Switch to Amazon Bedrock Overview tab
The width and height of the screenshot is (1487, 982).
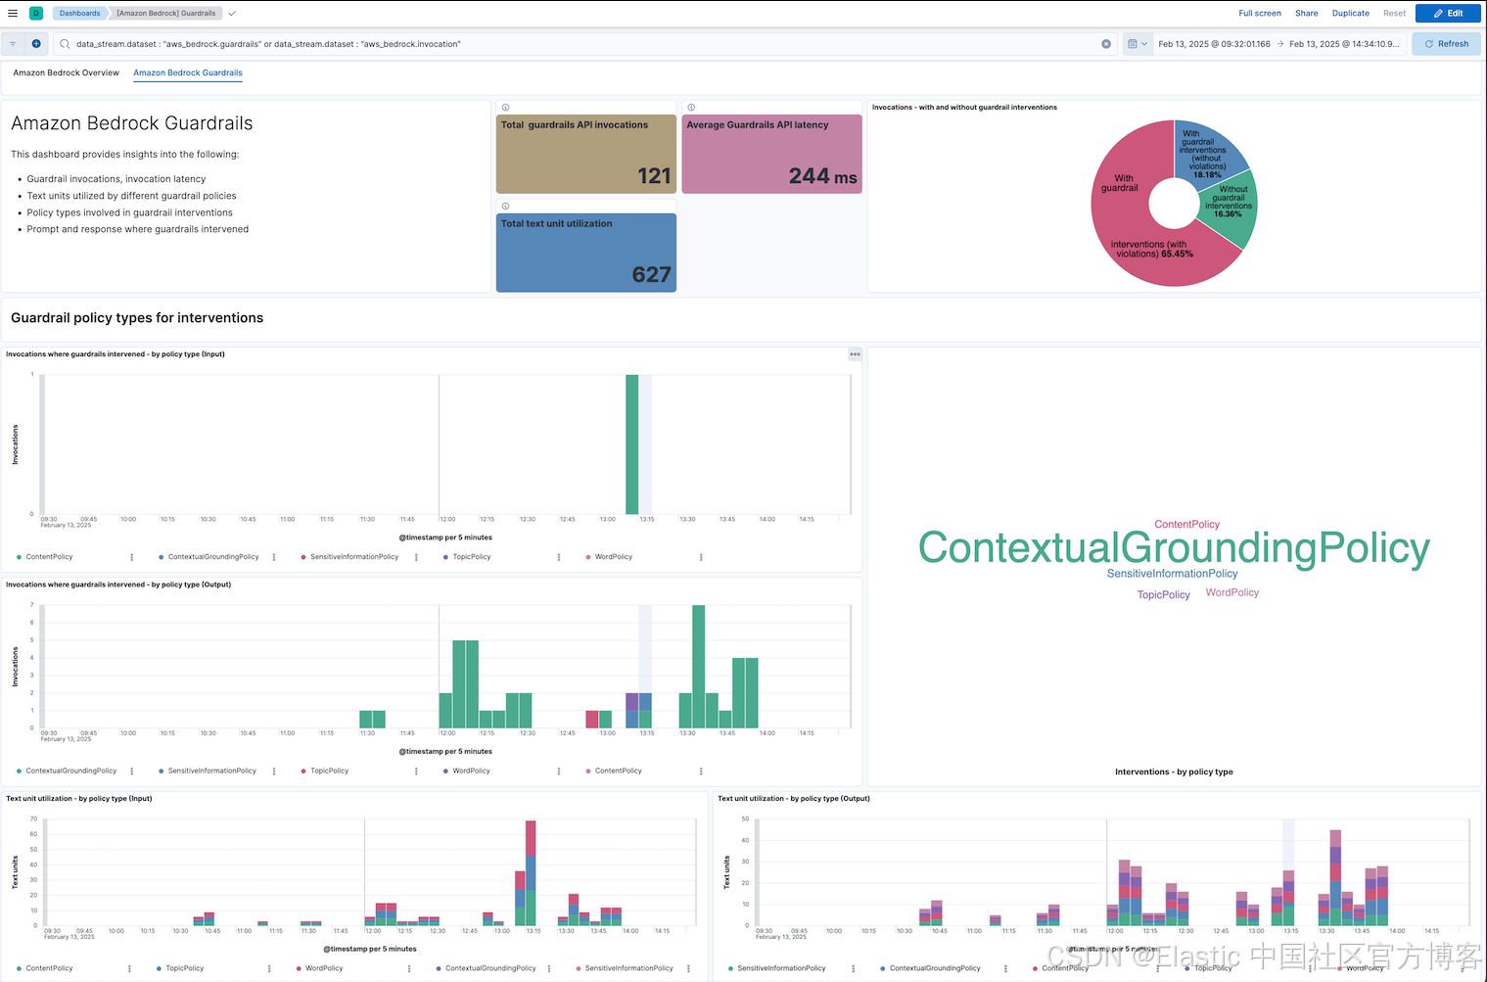pos(67,73)
